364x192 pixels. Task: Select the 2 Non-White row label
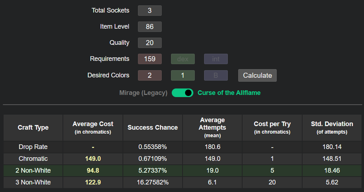[x=33, y=171]
